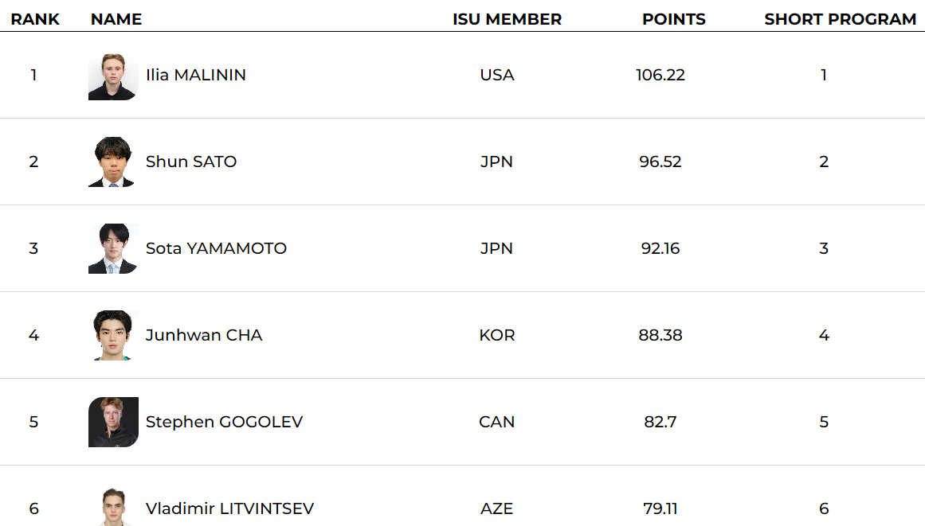Click Ilia Malinin's profile photo
Viewport: 925px width, 526px height.
[x=113, y=76]
